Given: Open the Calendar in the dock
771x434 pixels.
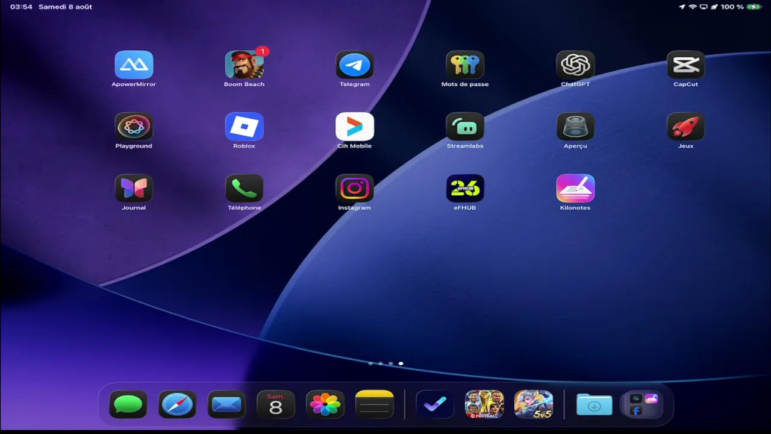Looking at the screenshot, I should tap(276, 404).
